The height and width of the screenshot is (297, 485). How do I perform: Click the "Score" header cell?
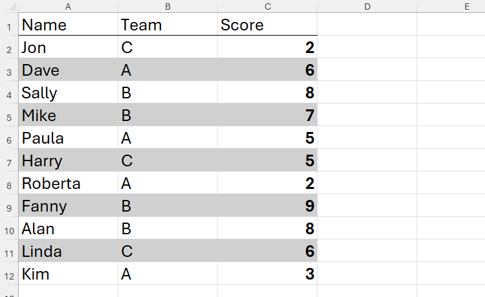tap(267, 26)
